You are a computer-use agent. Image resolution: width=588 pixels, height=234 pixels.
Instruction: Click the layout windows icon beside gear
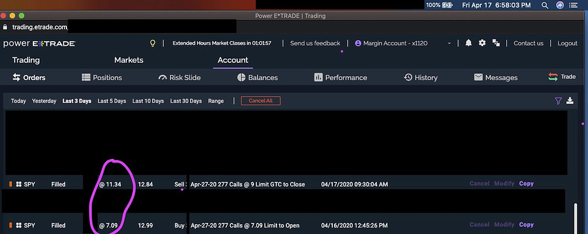pyautogui.click(x=496, y=43)
